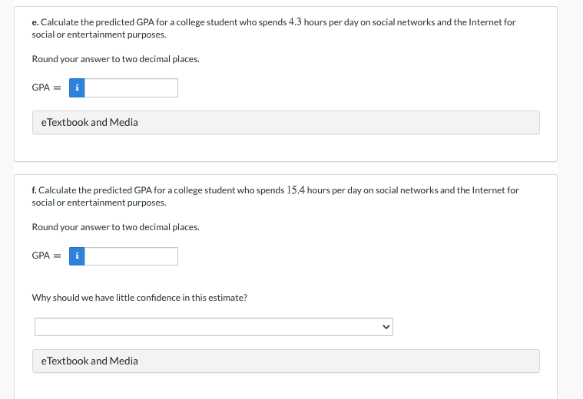Open eTextbook and Media under part e
Image resolution: width=583 pixels, height=399 pixels.
(286, 122)
